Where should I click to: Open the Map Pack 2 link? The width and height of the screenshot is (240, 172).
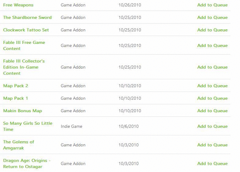tap(16, 86)
